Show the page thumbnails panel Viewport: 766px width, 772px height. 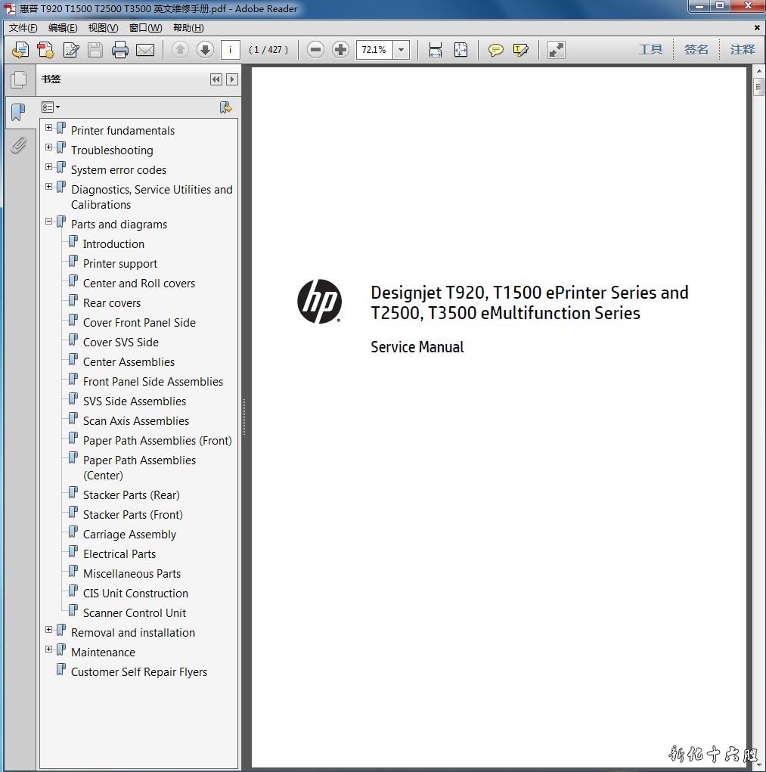pos(18,79)
